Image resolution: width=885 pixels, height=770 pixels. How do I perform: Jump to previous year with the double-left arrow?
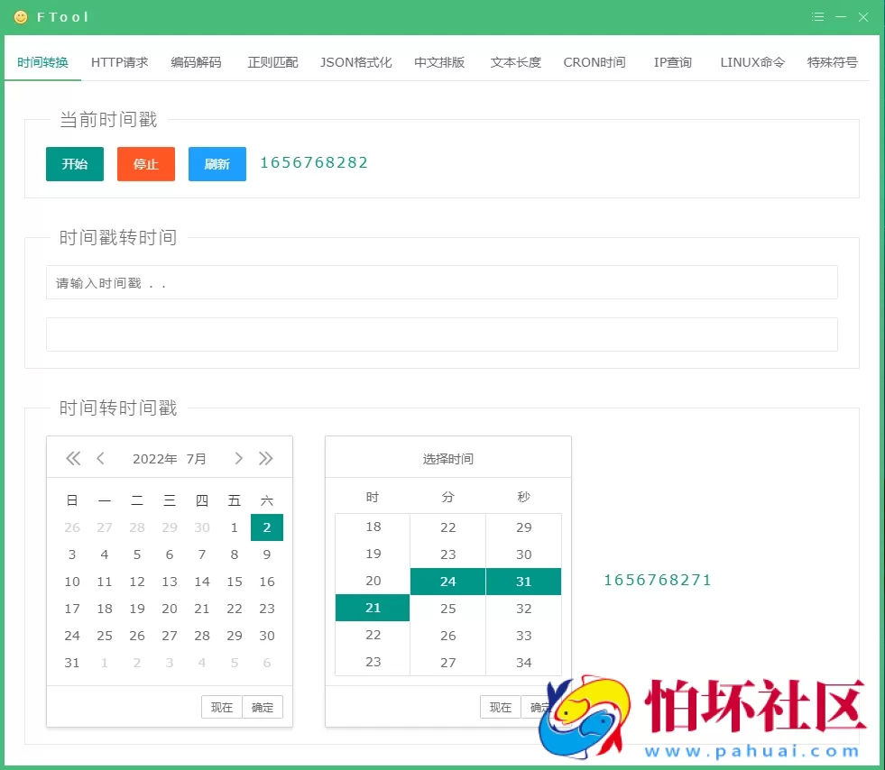click(x=73, y=458)
